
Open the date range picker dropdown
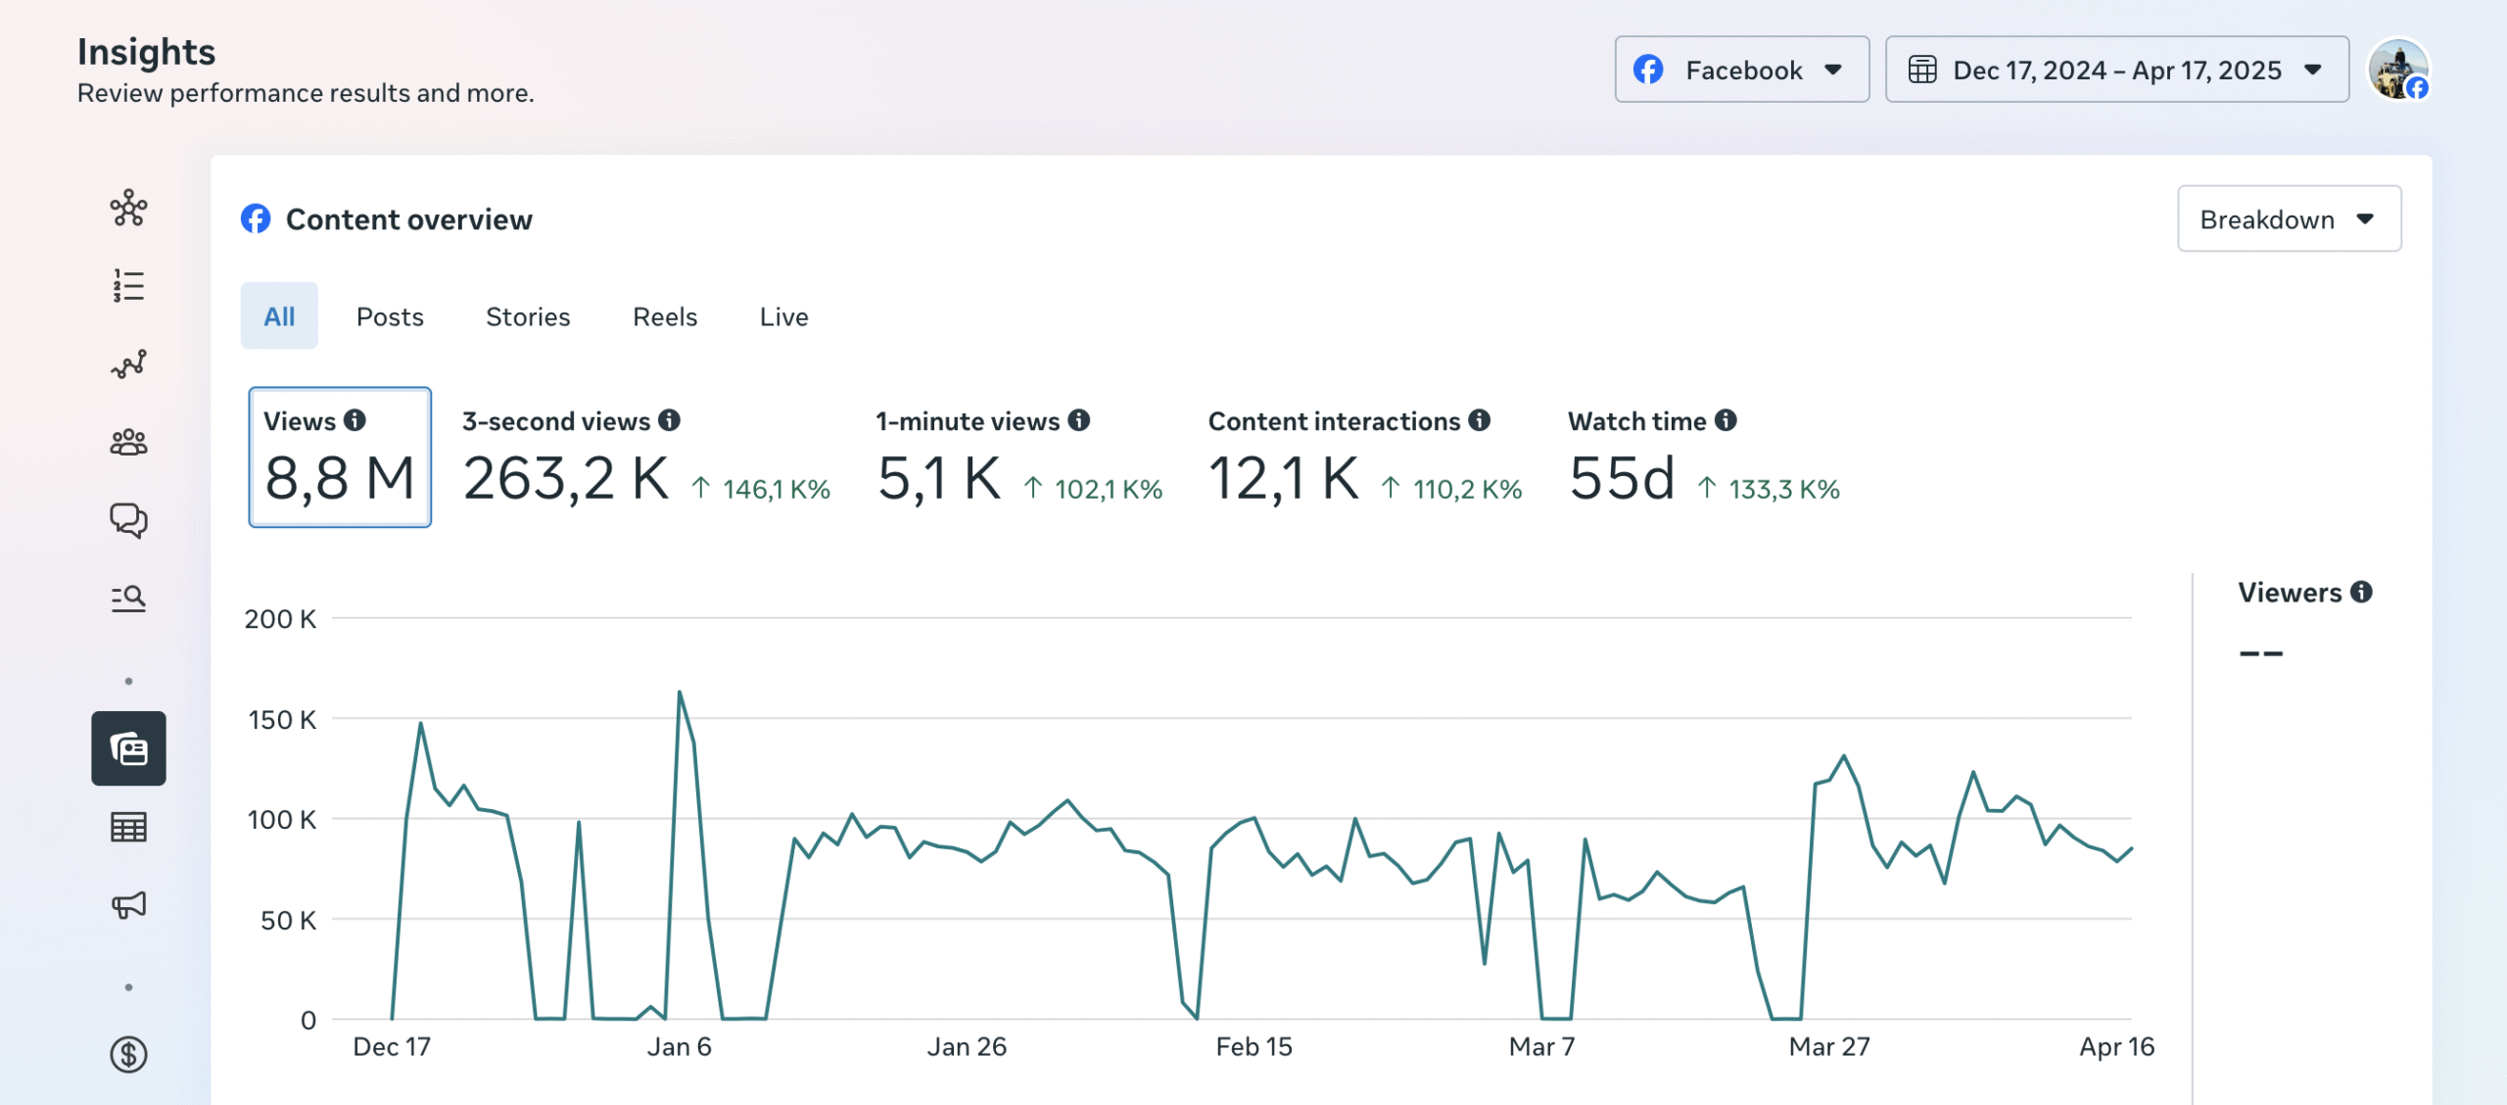click(x=2116, y=70)
